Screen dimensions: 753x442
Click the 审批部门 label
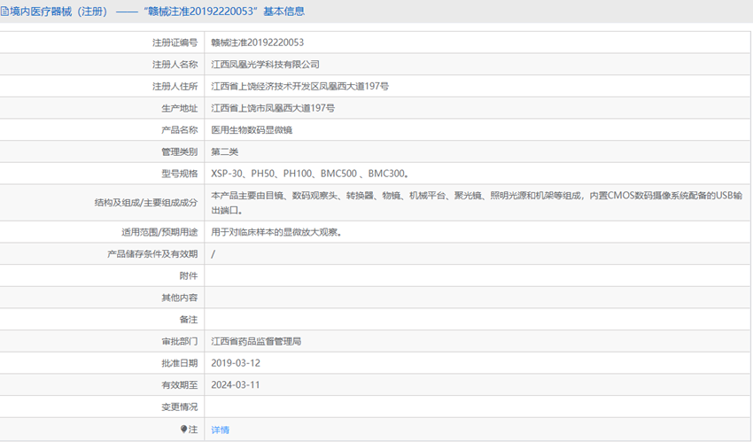tap(180, 342)
